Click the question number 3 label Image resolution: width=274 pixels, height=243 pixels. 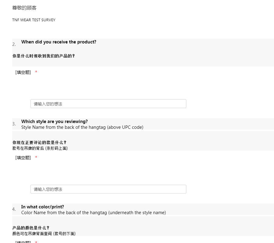(14, 124)
